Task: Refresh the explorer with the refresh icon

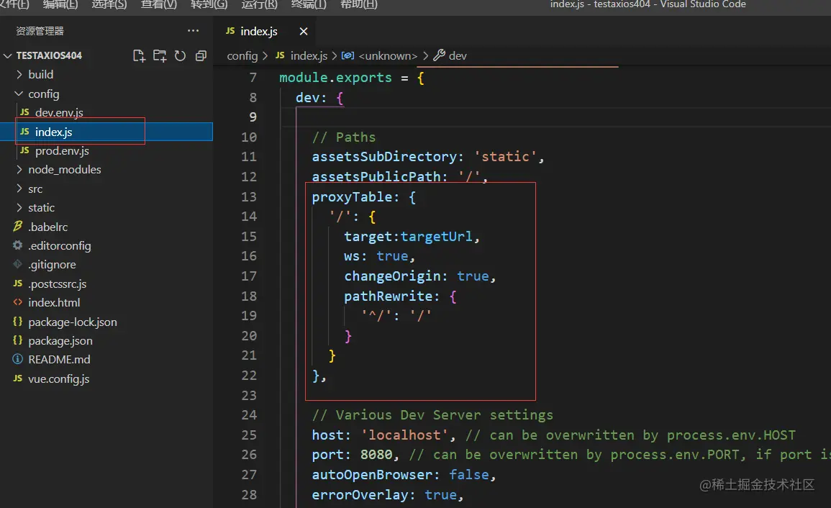Action: (x=180, y=55)
